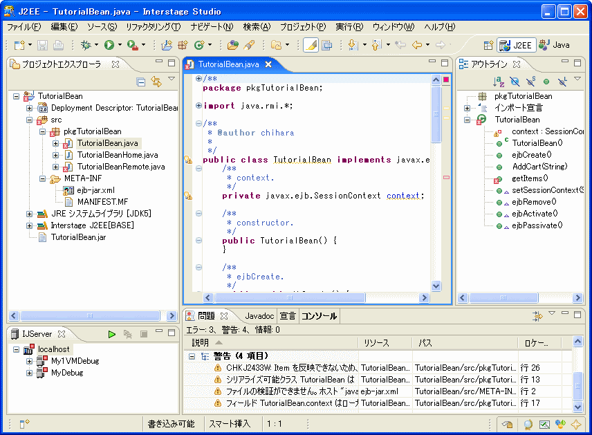Switch to the Javadoc tab
The width and height of the screenshot is (592, 435).
coord(259,316)
